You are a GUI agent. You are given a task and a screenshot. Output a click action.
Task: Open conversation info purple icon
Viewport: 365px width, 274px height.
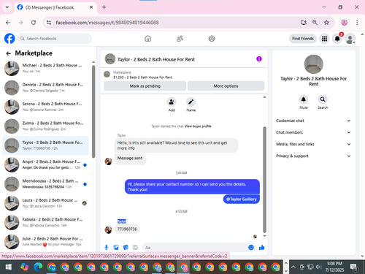pos(259,59)
